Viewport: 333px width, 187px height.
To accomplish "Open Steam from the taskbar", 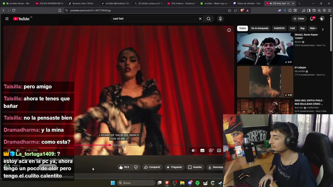I will [x=220, y=183].
